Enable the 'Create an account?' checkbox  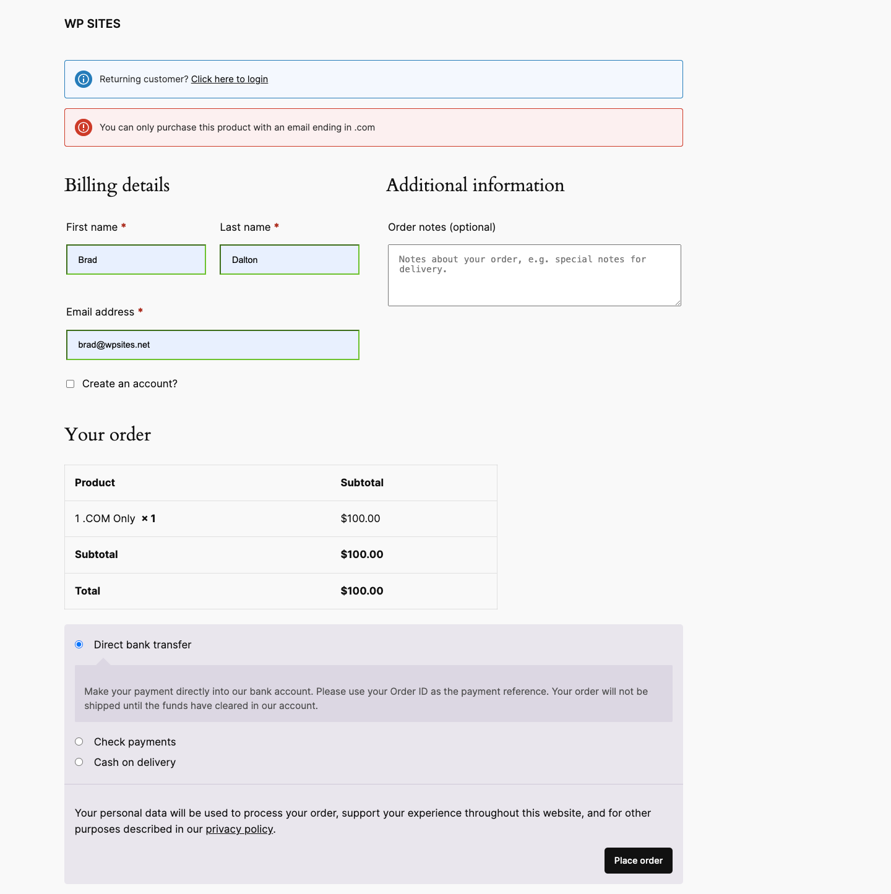click(71, 384)
